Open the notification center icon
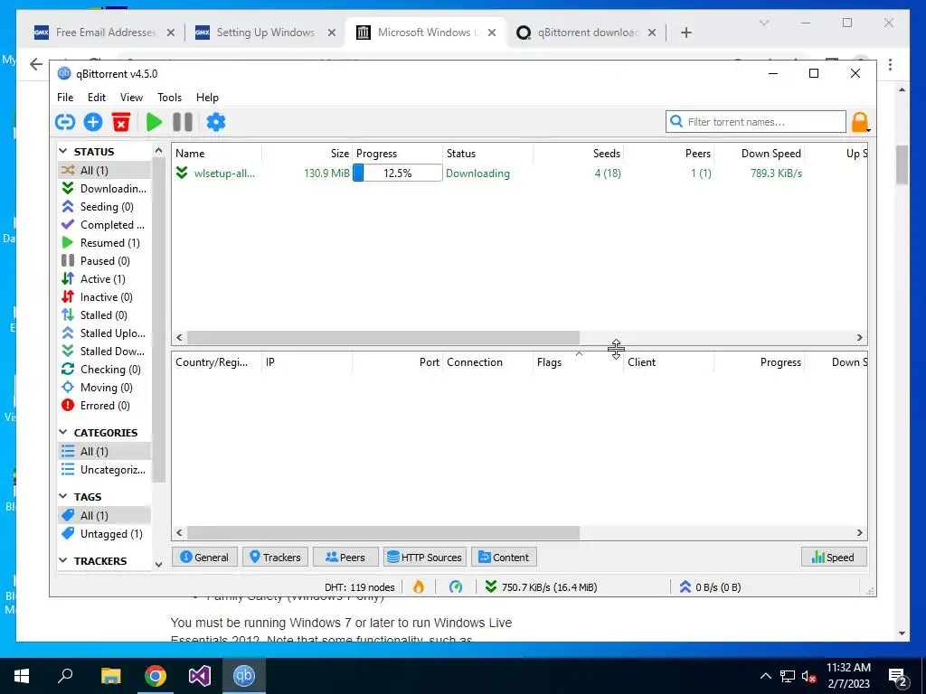This screenshot has width=926, height=694. pyautogui.click(x=898, y=677)
